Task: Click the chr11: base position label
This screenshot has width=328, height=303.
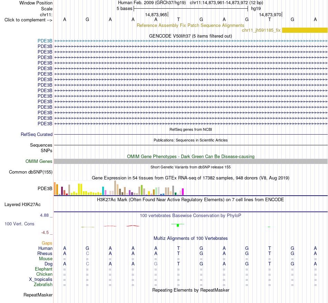Action: point(46,14)
